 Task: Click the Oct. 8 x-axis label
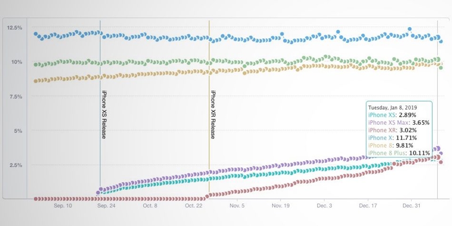point(150,206)
